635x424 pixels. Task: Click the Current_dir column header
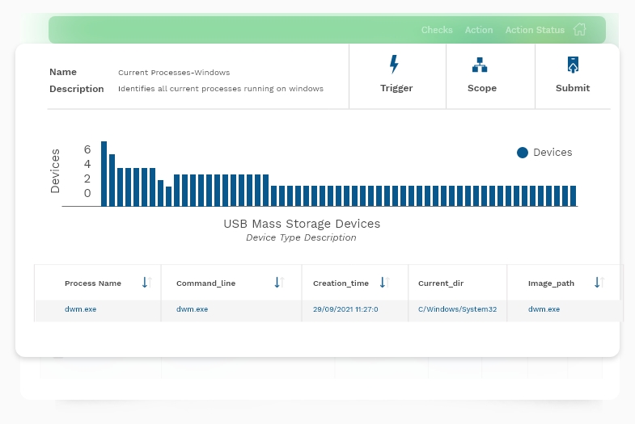(x=441, y=283)
